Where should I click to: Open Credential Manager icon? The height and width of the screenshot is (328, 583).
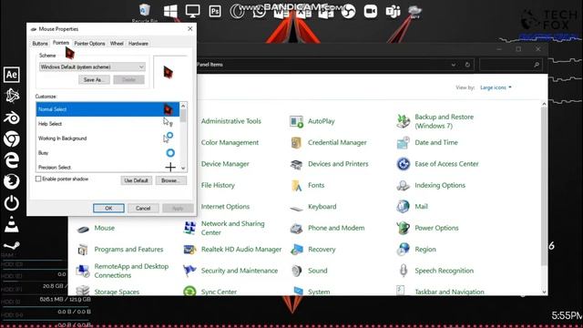[296, 142]
